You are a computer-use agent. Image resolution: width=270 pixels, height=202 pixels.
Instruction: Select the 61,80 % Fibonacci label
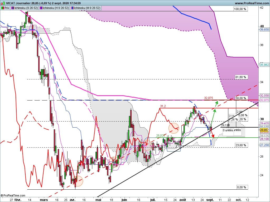(x=241, y=77)
